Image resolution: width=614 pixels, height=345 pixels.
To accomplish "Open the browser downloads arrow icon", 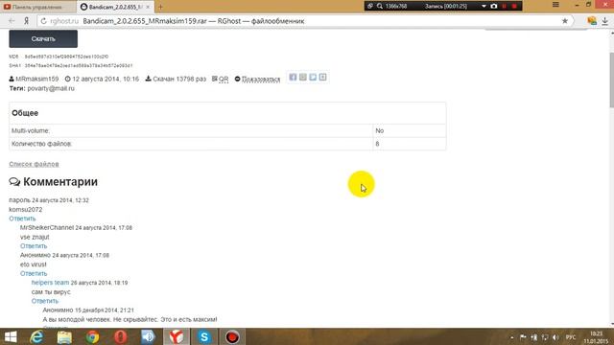I will pyautogui.click(x=605, y=21).
